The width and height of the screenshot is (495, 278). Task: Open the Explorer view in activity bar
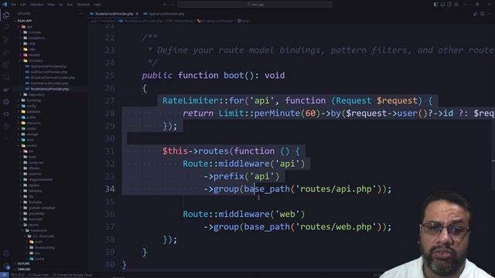6,15
